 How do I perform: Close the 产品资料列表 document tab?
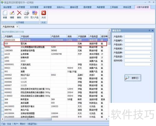pos(17,27)
